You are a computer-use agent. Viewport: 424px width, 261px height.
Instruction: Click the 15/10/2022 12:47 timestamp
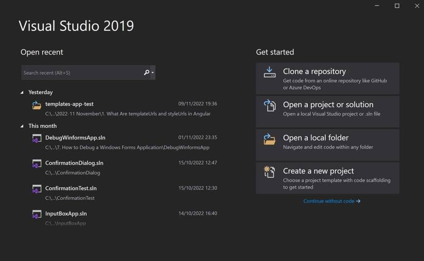[x=198, y=163]
